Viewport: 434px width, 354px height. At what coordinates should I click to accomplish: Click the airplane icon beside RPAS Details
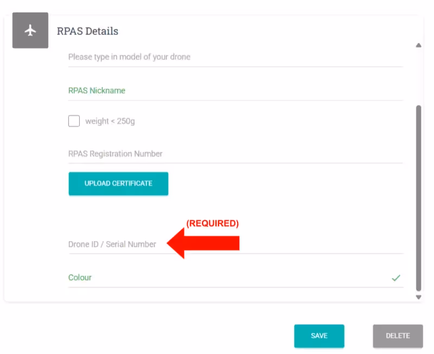pos(30,30)
